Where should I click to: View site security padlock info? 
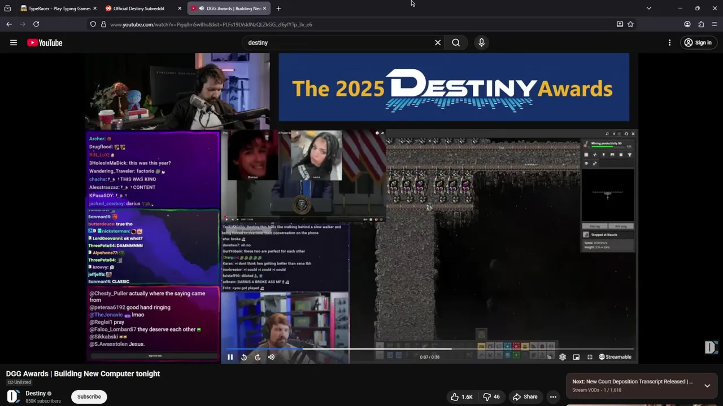pyautogui.click(x=103, y=24)
